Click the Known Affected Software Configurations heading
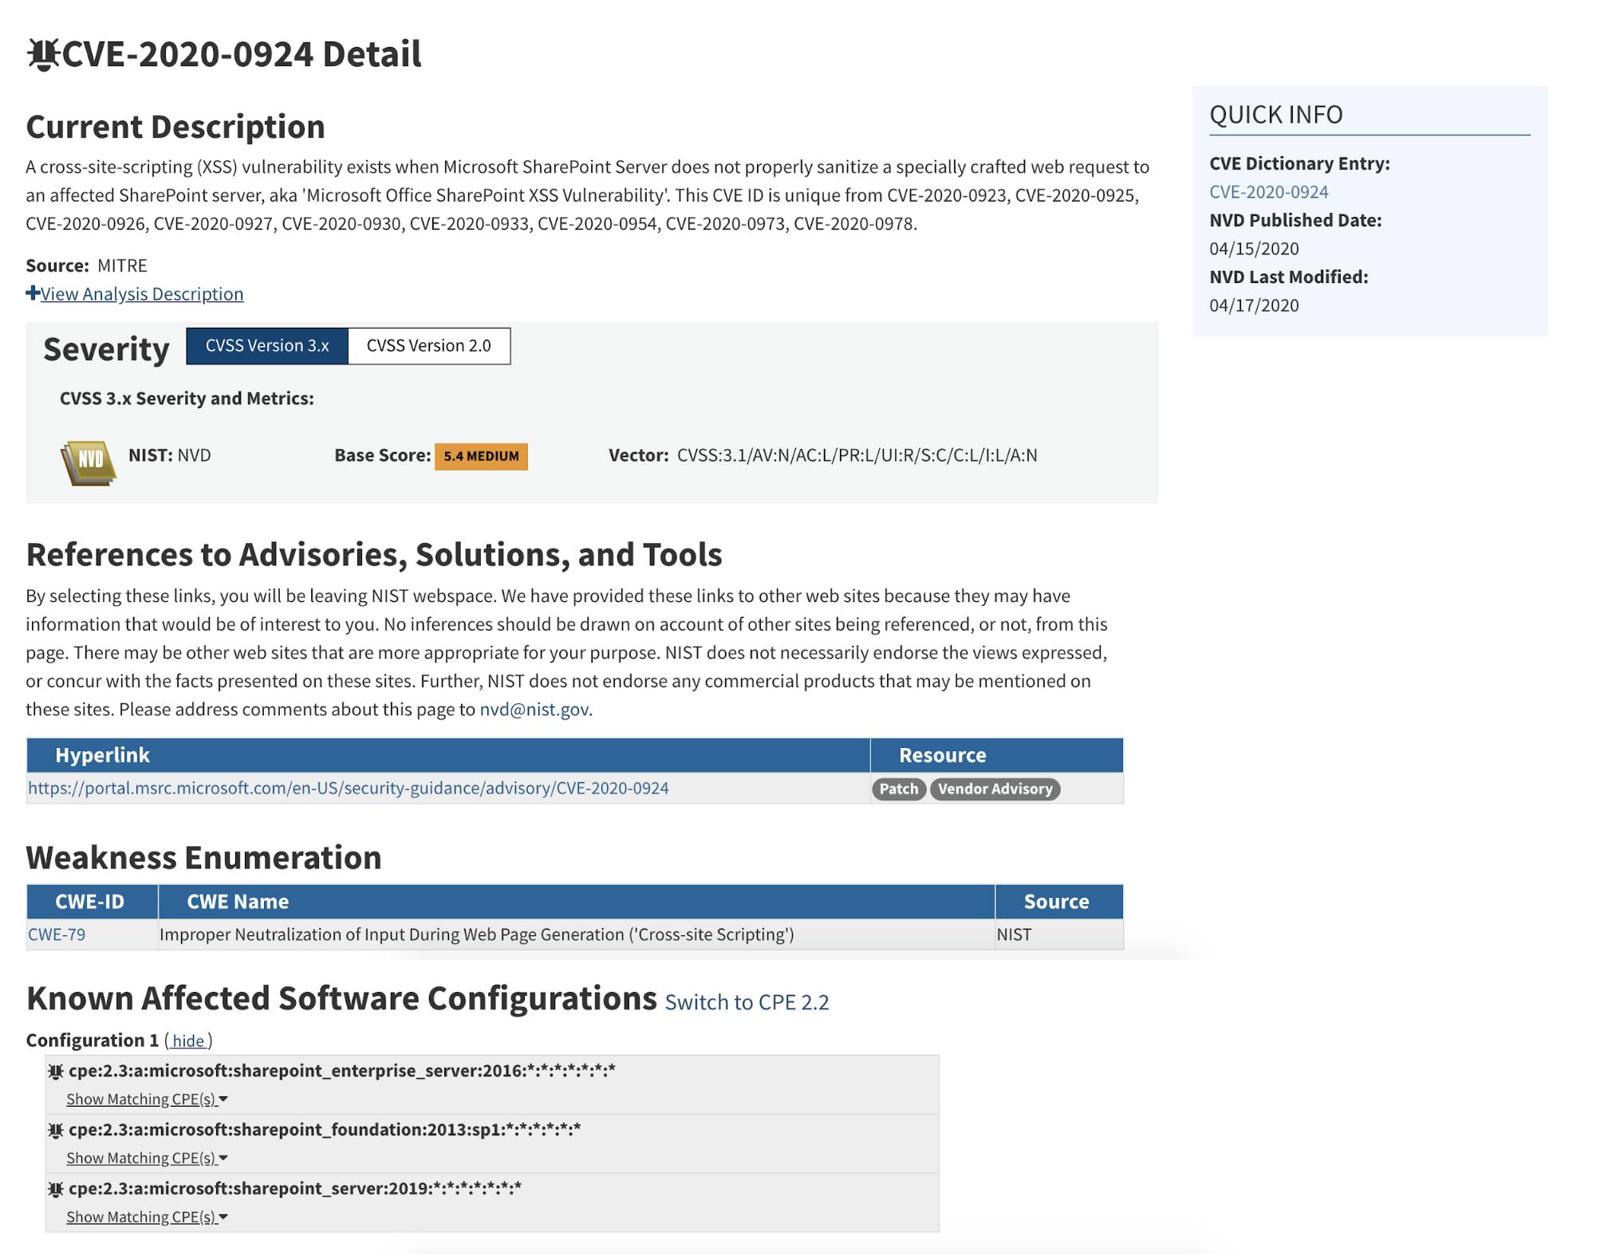Viewport: 1600px width, 1255px height. point(341,999)
